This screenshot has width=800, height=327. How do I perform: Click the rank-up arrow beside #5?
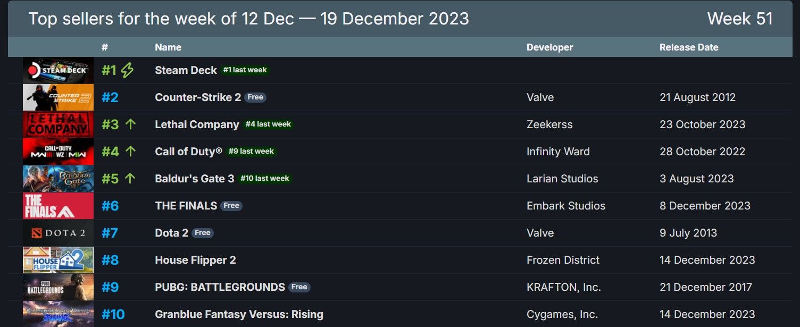point(130,179)
